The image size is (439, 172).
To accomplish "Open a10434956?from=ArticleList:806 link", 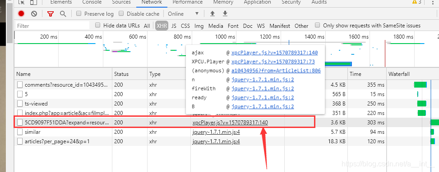I will click(276, 71).
